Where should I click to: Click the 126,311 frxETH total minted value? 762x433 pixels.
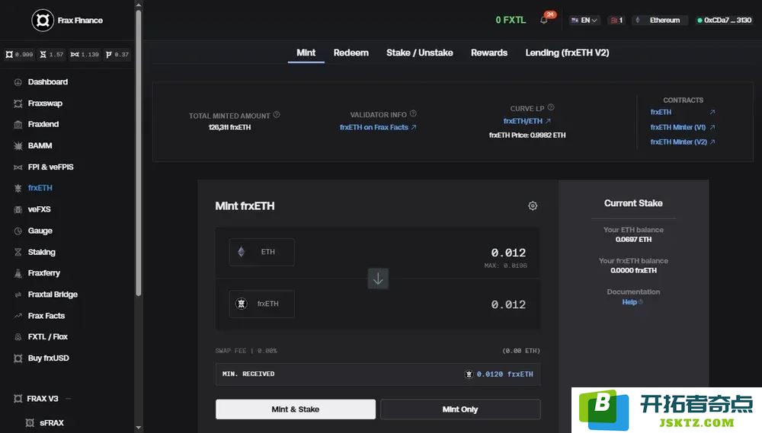(x=229, y=127)
